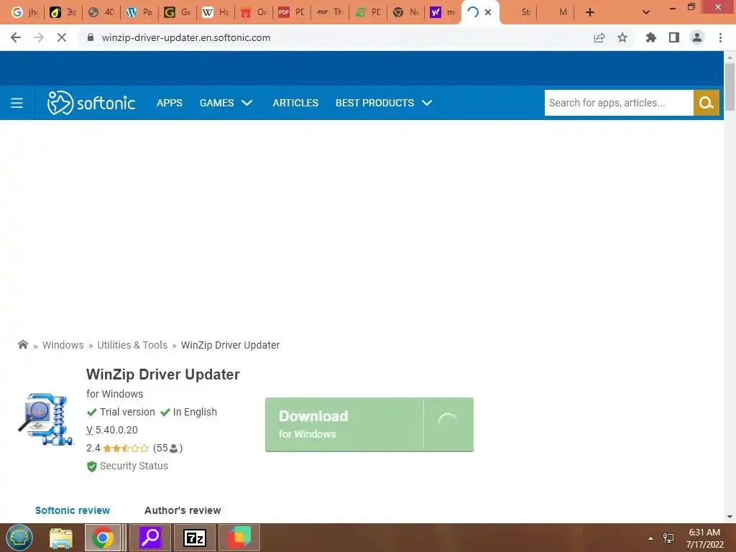Viewport: 736px width, 552px height.
Task: Click the Utilities & Tools breadcrumb link
Action: coord(132,345)
